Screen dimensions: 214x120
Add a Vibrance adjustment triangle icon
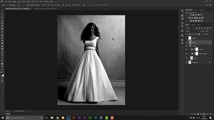click(201, 15)
